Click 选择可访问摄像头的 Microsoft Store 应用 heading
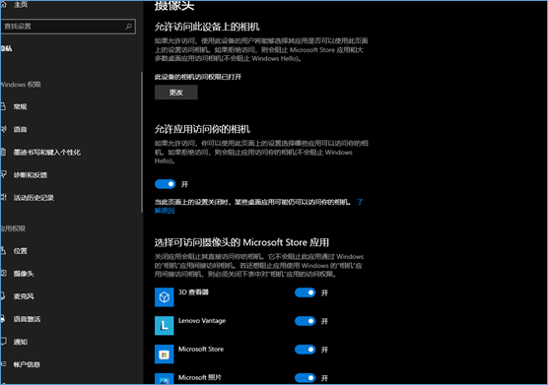 pos(241,242)
